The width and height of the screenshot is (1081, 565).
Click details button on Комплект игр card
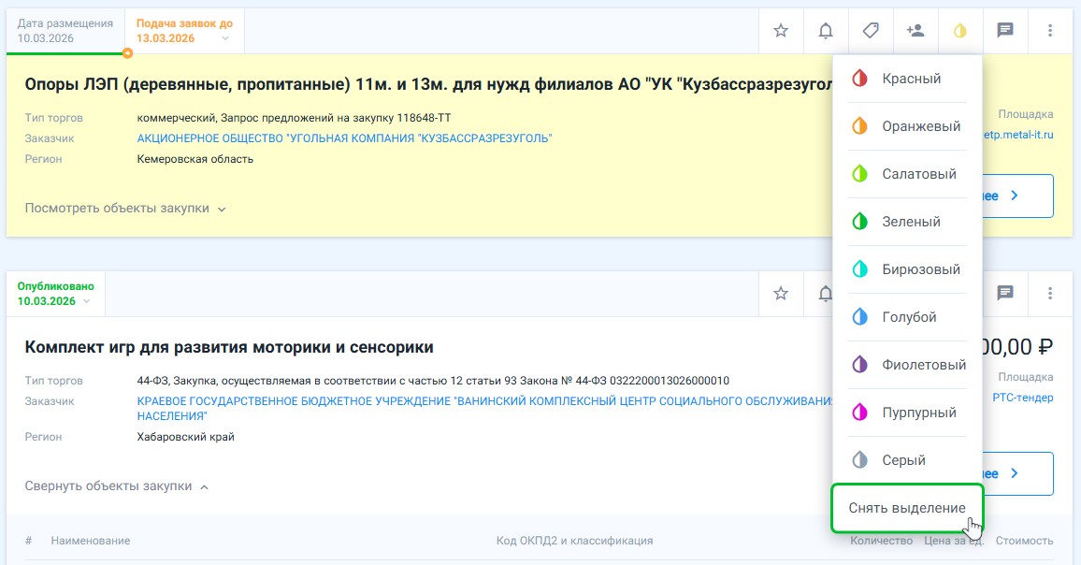coord(1017,473)
